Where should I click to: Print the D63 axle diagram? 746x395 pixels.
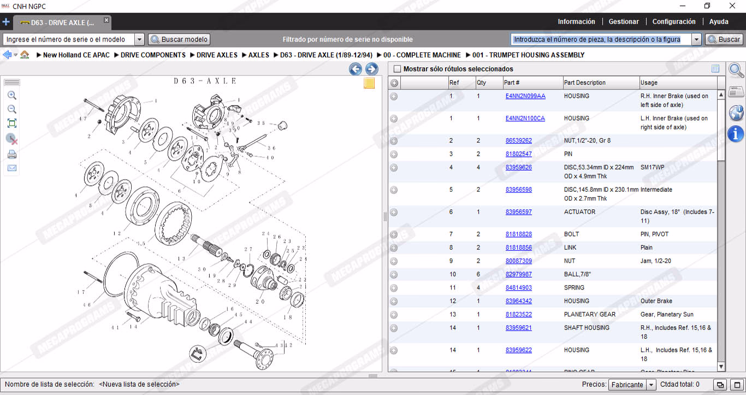tap(11, 155)
